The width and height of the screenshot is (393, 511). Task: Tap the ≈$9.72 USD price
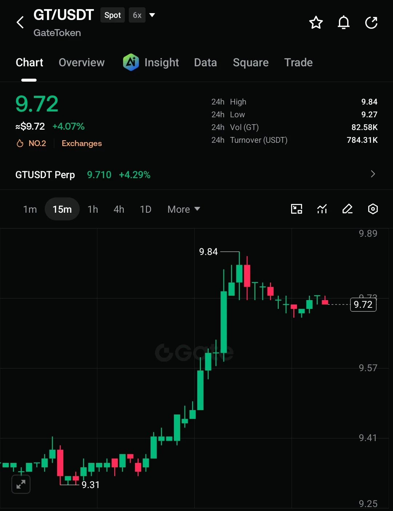point(30,126)
